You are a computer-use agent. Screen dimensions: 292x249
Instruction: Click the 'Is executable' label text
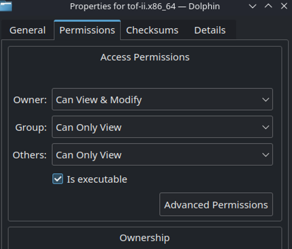click(x=97, y=179)
